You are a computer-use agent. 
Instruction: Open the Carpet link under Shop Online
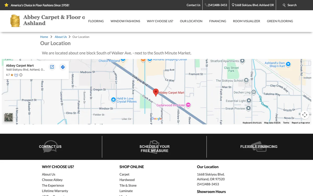(x=124, y=174)
